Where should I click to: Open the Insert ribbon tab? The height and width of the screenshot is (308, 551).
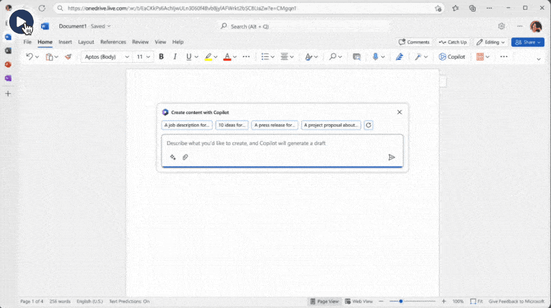pyautogui.click(x=65, y=42)
